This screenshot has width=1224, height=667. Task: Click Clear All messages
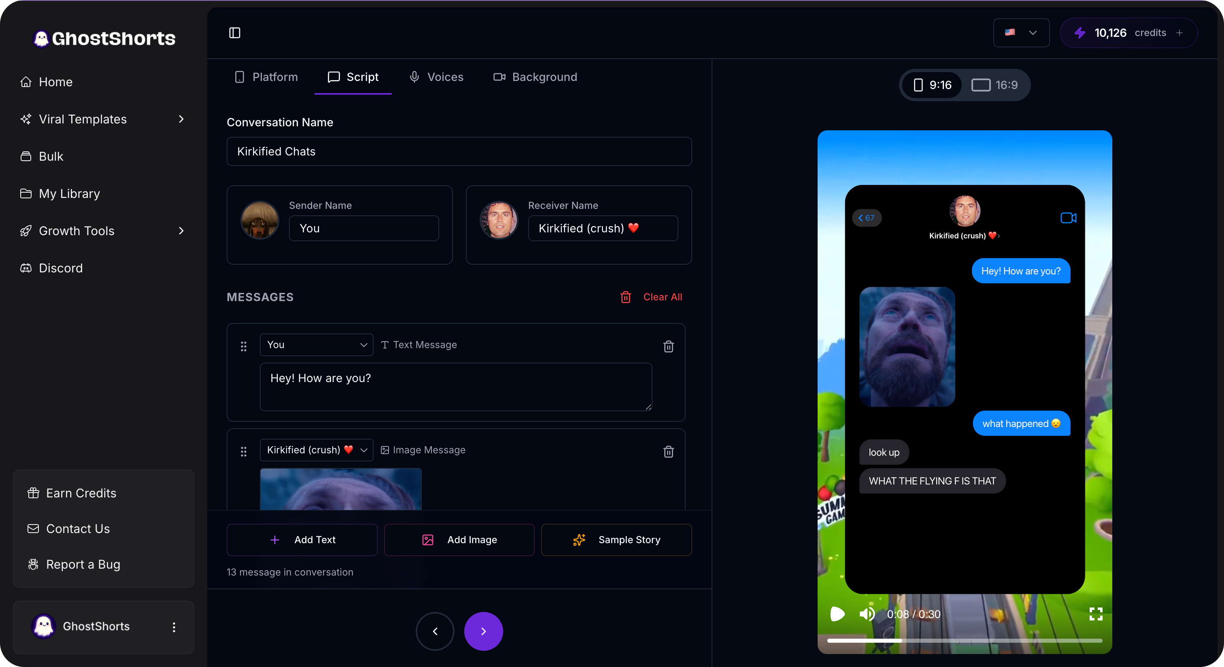651,297
